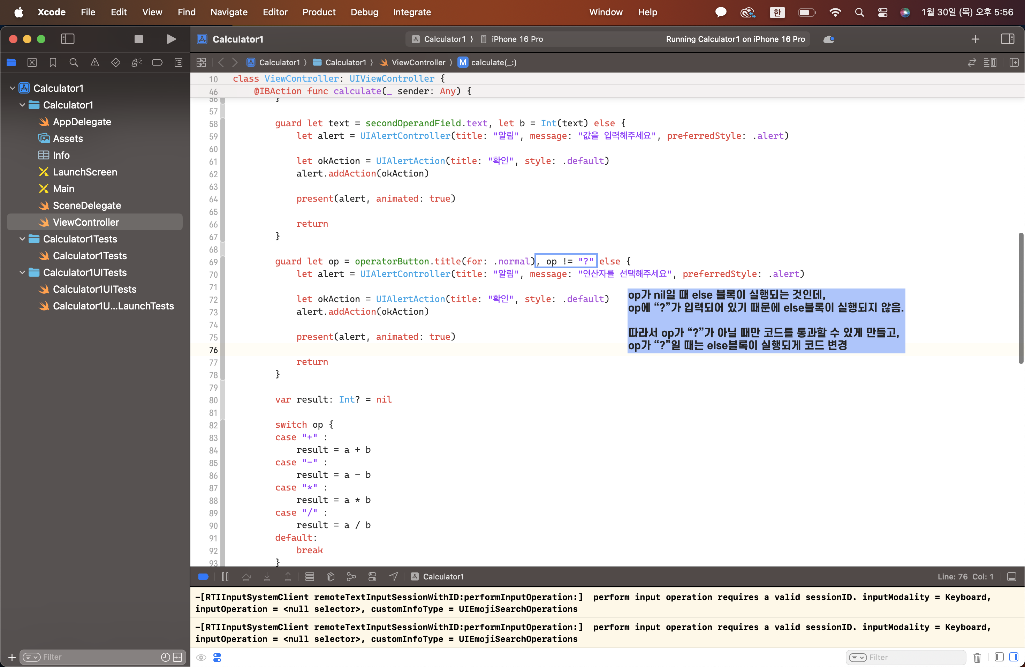Click the Simulate Location arrow icon
1025x667 pixels.
[393, 577]
